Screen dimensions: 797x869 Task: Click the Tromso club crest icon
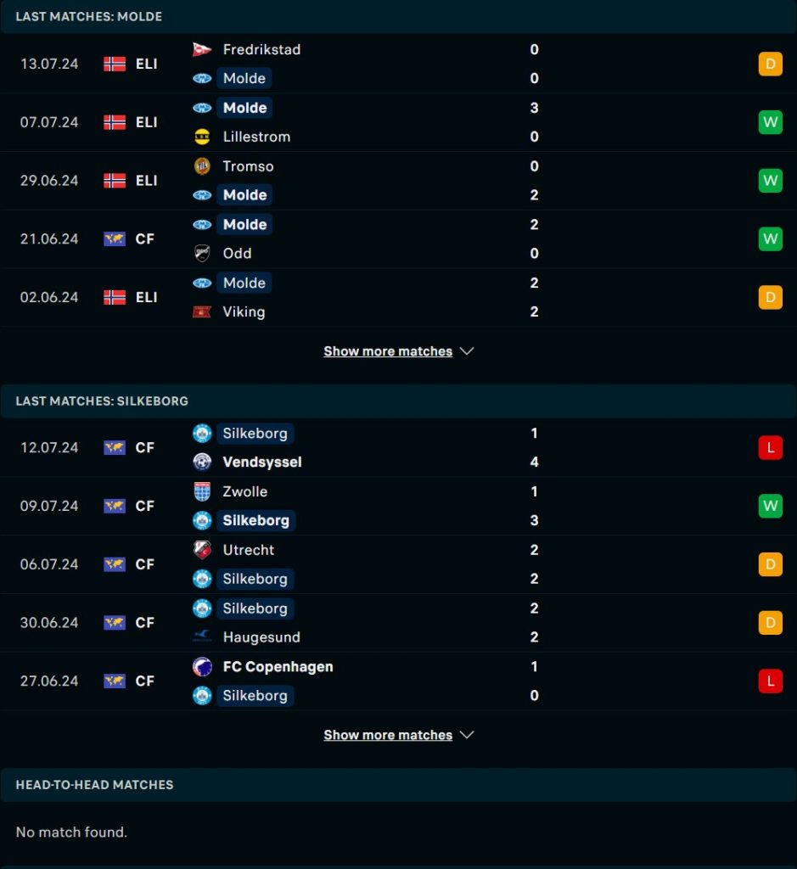202,165
